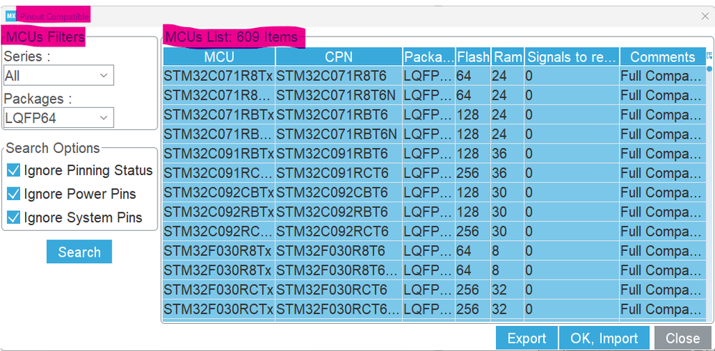Screen dimensions: 715x351
Task: Pick the STM32F030RCT6 CPN cell
Action: (x=339, y=290)
